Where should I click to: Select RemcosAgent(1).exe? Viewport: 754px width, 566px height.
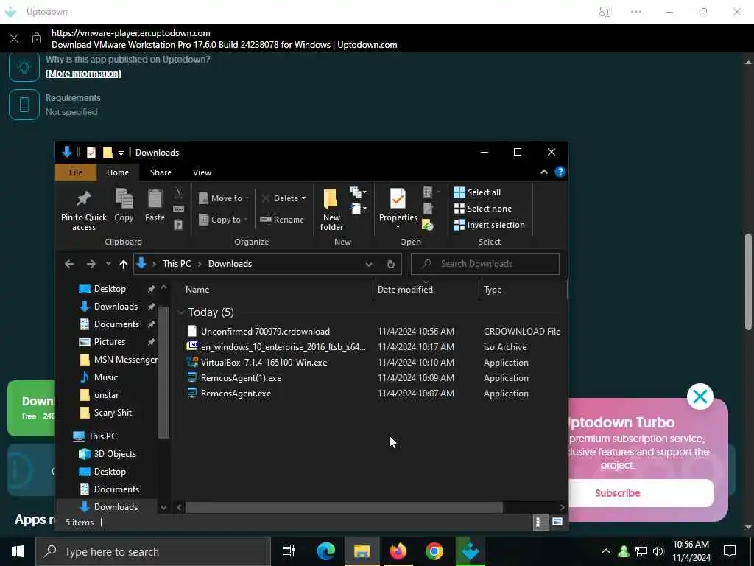(x=241, y=378)
